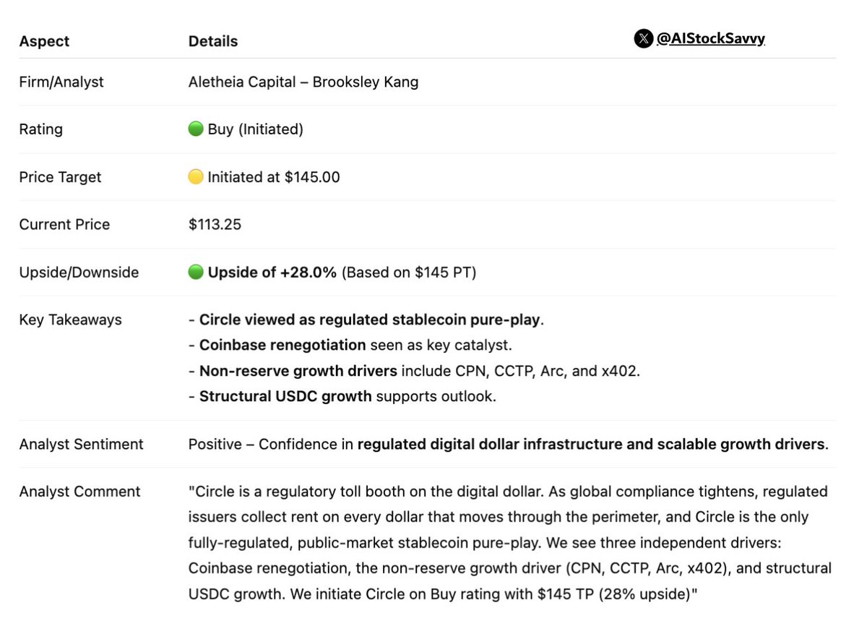Open the @AIStockSavvy handle link
Viewport: 867px width, 634px height.
[710, 38]
